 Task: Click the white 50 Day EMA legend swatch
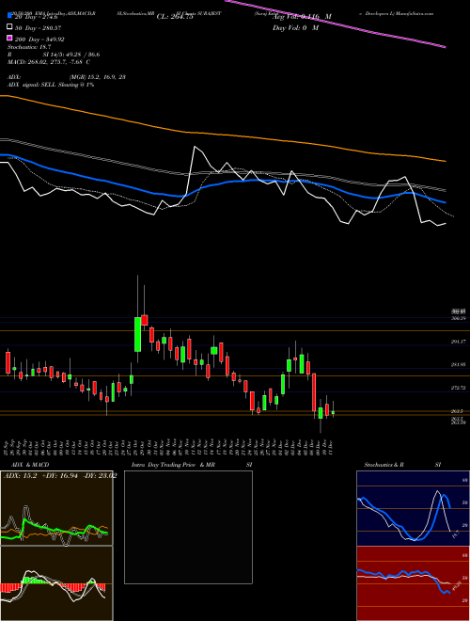(x=9, y=27)
